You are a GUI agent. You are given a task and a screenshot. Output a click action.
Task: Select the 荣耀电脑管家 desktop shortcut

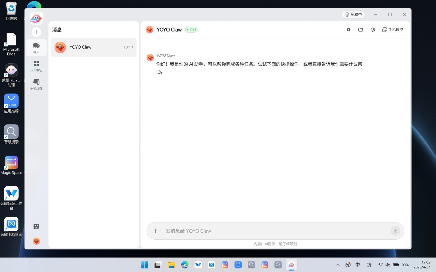coord(11,227)
